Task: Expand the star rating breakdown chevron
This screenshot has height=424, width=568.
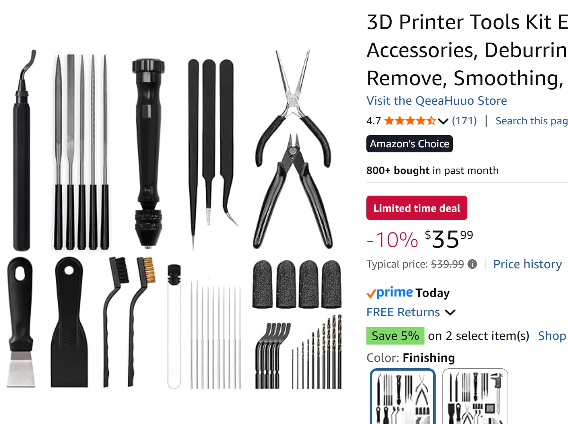Action: 443,121
